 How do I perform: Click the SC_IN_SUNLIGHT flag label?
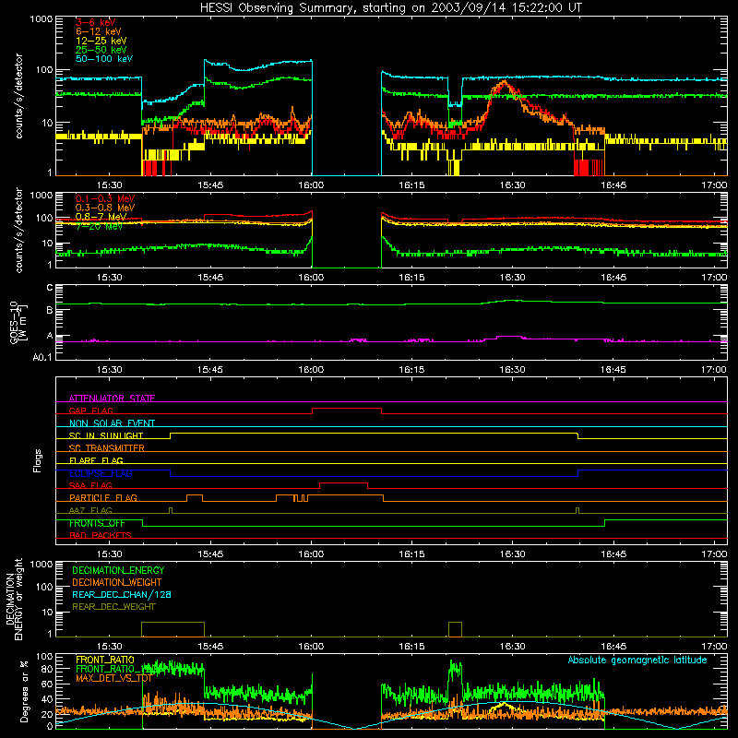tap(106, 435)
